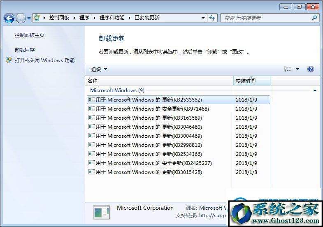Click the change view icon
Viewport: 323px width, 227px height.
point(288,69)
